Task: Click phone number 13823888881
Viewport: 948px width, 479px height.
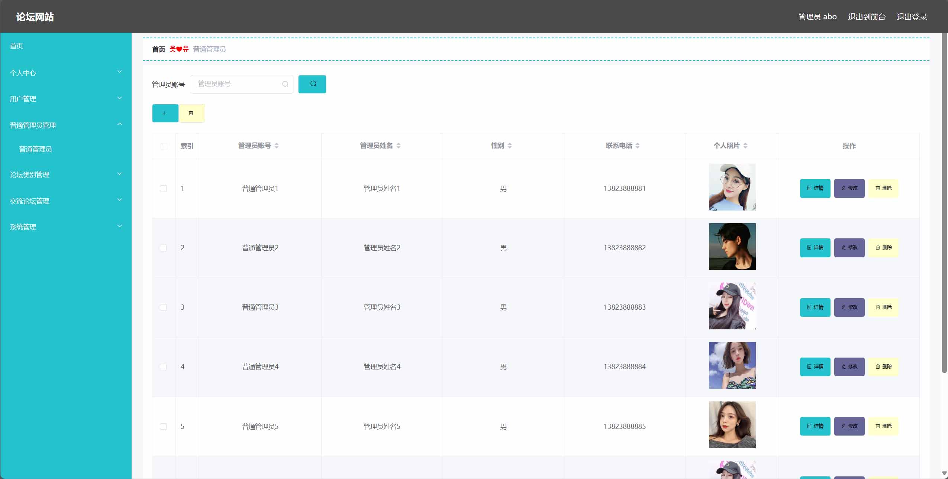Action: [x=625, y=188]
